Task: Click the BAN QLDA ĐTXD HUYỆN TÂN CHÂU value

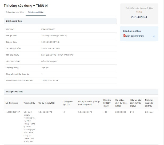Action: pos(57,55)
